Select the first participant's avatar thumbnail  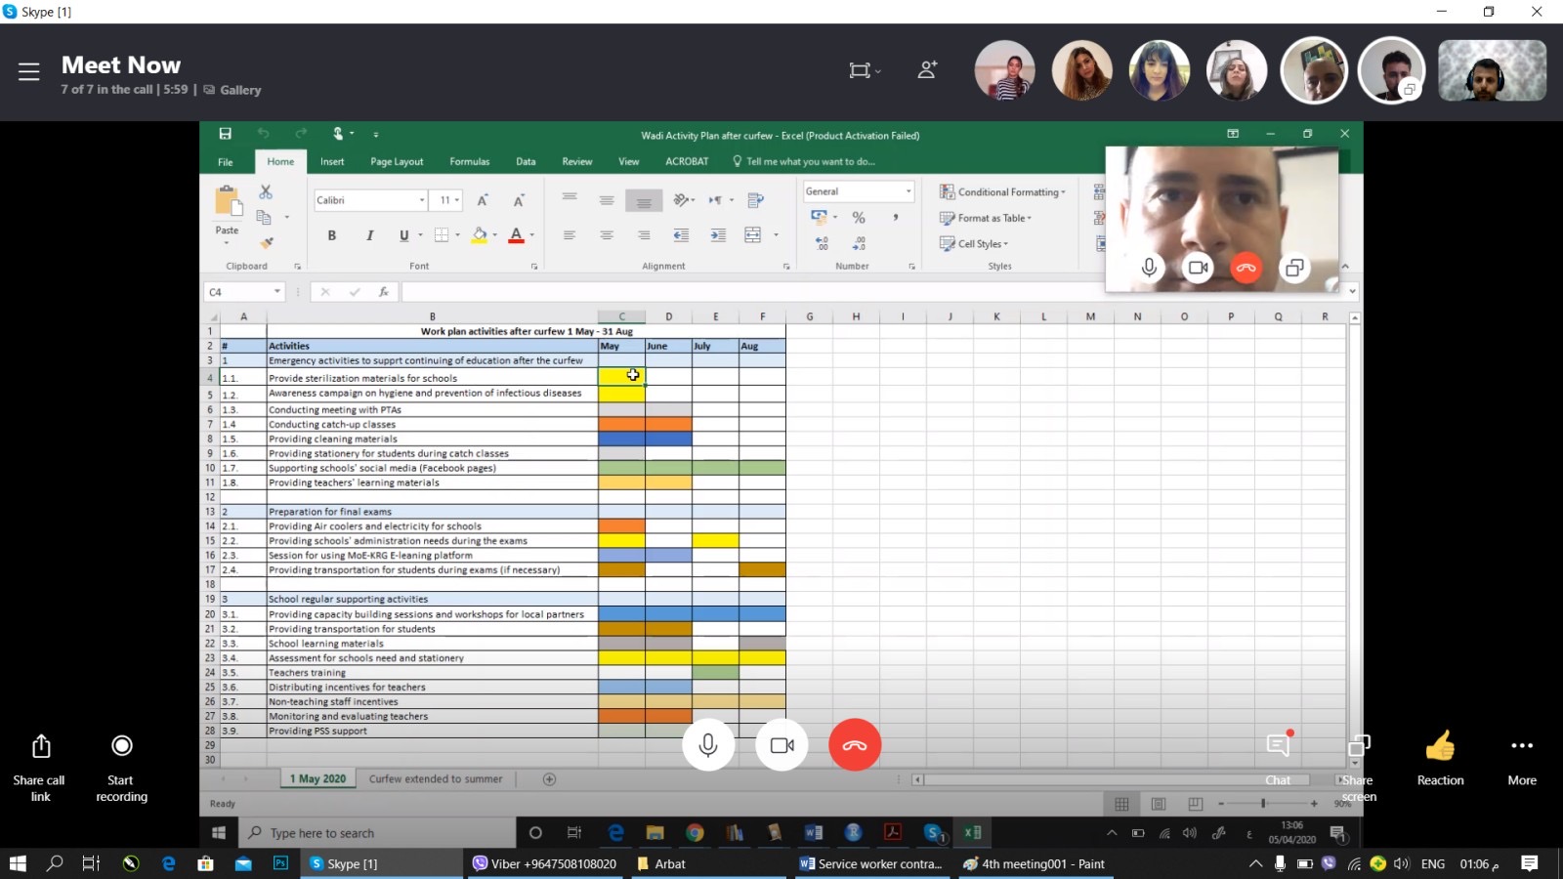1004,70
